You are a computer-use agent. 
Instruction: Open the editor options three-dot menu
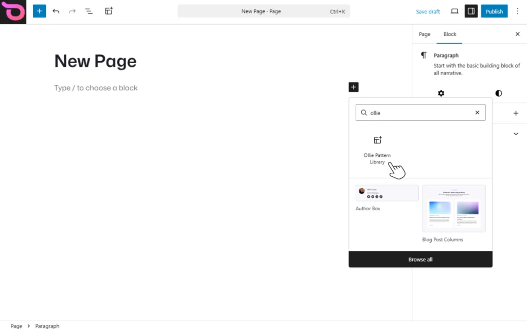(x=518, y=11)
